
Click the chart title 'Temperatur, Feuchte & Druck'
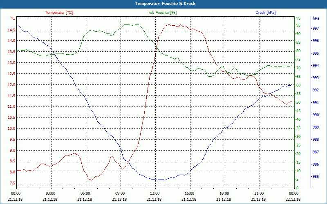[165, 4]
